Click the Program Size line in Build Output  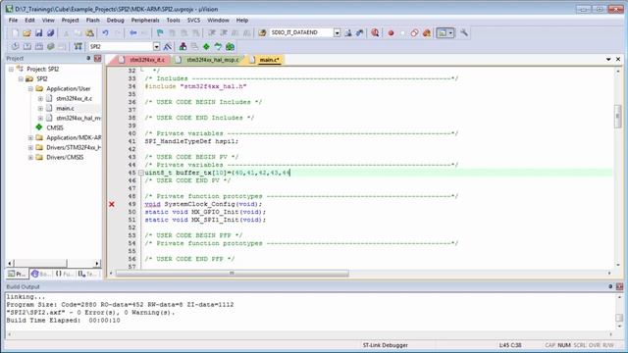[x=120, y=305]
